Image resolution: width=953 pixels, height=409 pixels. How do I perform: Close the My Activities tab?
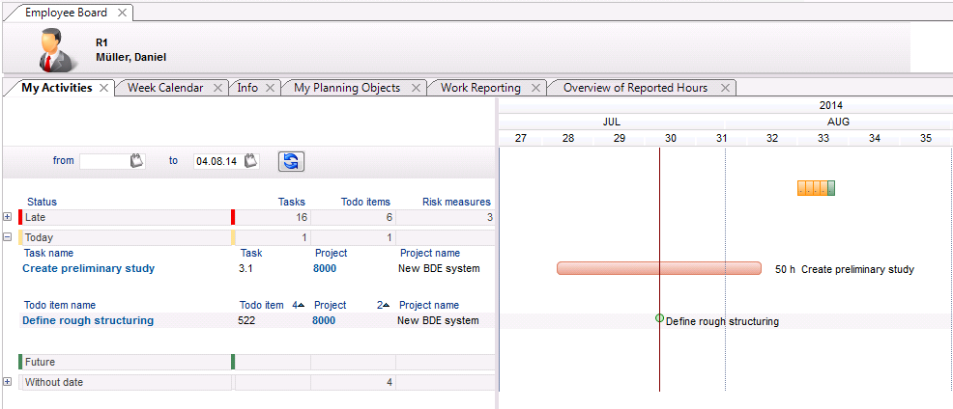tap(104, 88)
